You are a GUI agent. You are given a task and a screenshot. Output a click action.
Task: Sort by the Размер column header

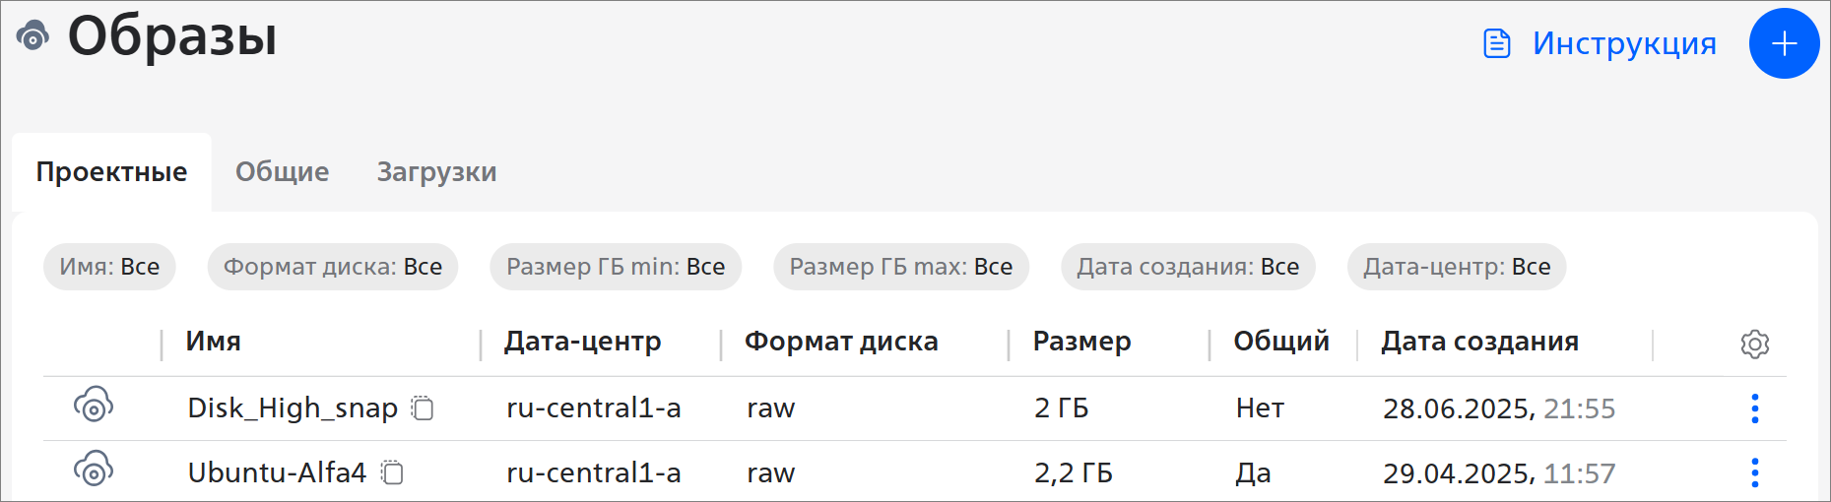click(1081, 342)
